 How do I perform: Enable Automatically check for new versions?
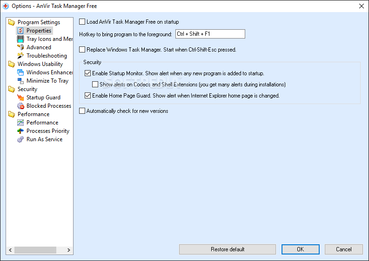click(82, 111)
